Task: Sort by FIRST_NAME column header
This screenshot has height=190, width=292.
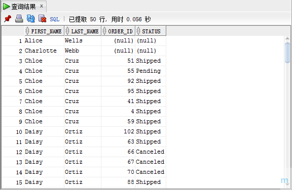Action: click(x=44, y=31)
